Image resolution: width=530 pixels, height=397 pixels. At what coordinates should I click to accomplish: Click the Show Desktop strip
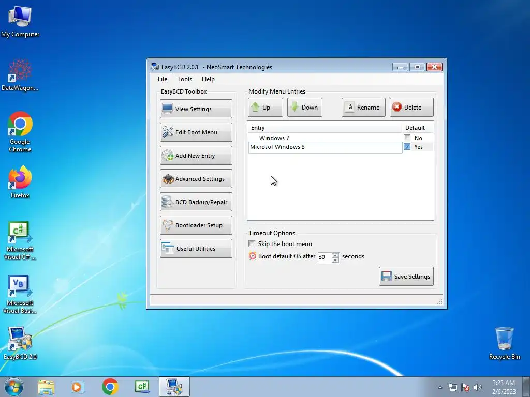526,387
